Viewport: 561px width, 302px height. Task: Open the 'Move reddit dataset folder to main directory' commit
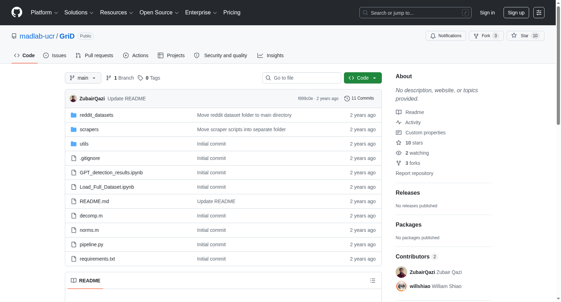pos(244,115)
